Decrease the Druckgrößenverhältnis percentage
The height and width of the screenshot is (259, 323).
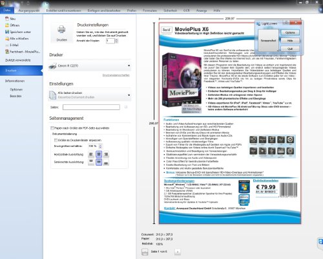tap(100, 148)
